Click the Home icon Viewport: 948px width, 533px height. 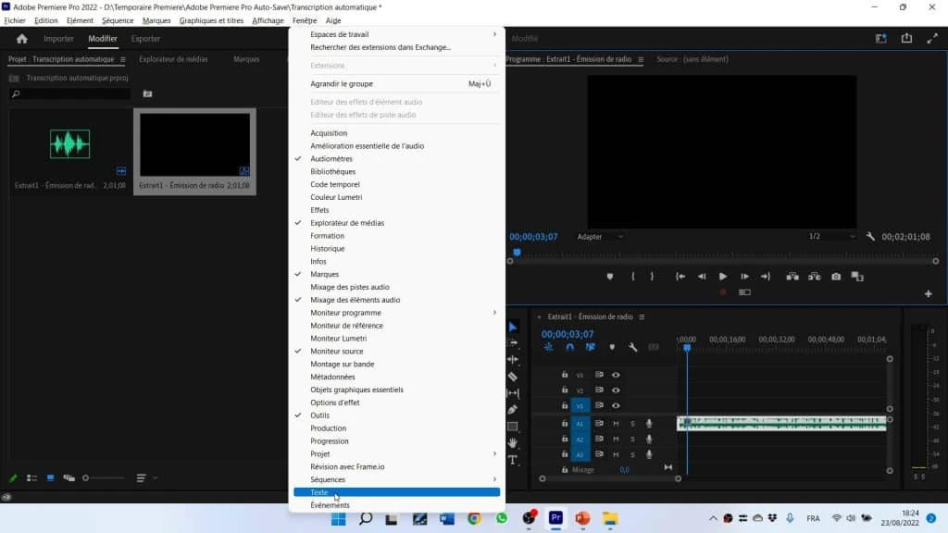tap(22, 39)
